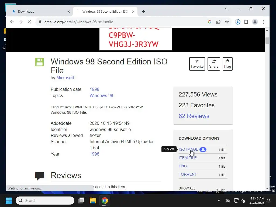Open ITEM TILE download option
This screenshot has width=276, height=207.
point(188,158)
